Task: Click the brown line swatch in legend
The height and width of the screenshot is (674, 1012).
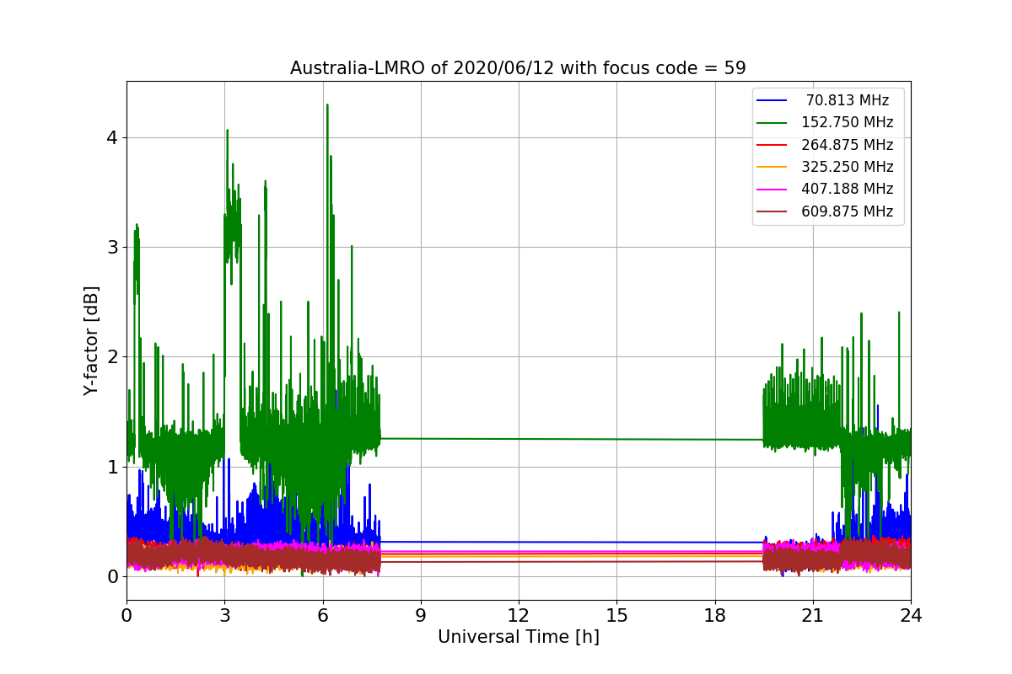Action: click(772, 211)
